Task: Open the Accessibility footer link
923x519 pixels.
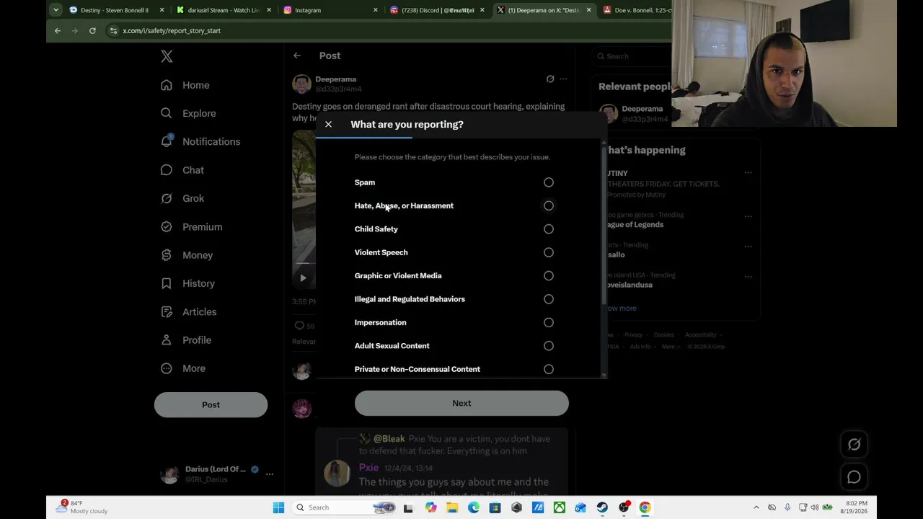Action: [x=701, y=335]
